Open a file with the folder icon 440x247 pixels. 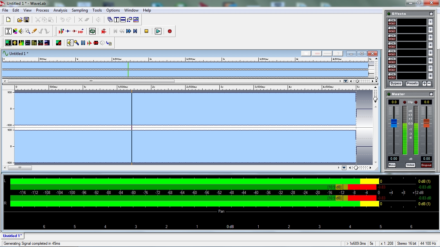tap(20, 20)
